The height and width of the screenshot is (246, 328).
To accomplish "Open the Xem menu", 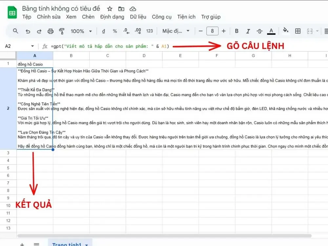I will point(71,17).
